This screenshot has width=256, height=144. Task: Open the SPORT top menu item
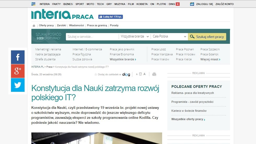pos(80,4)
